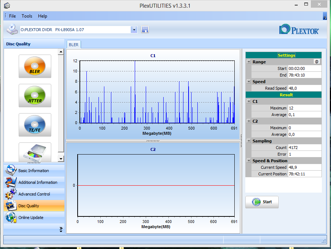Open the drive selection dropdown
Image resolution: width=331 pixels, height=249 pixels.
click(x=134, y=30)
